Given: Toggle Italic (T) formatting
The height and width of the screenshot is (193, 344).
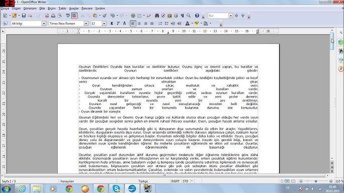Looking at the screenshot, I should [x=118, y=23].
